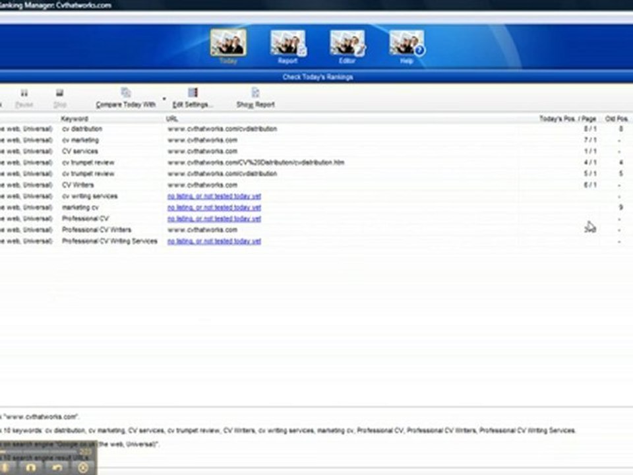Image resolution: width=633 pixels, height=475 pixels.
Task: Click the URL cell in the CV services row
Action: pos(202,151)
